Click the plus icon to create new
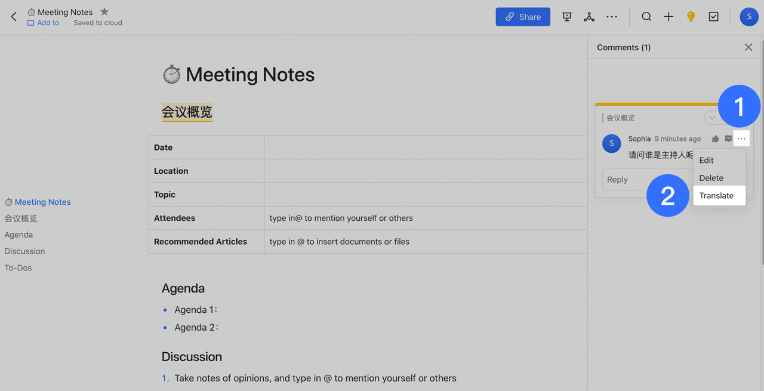Screen dimensions: 764x391 coord(668,17)
